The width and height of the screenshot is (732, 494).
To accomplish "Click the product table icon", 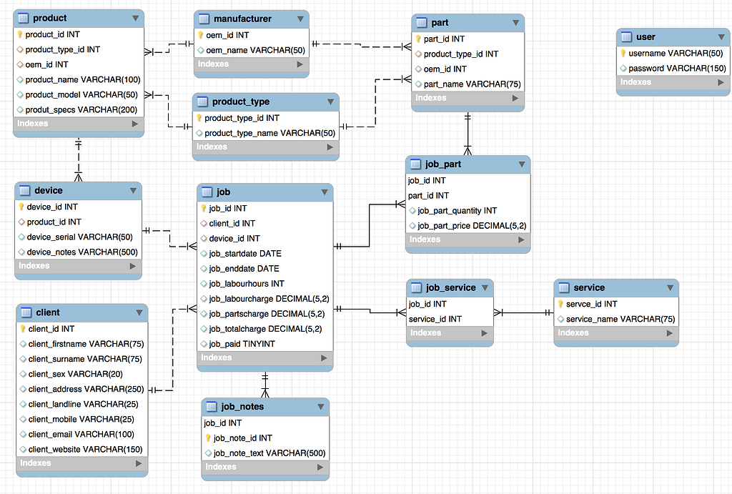I will point(23,18).
